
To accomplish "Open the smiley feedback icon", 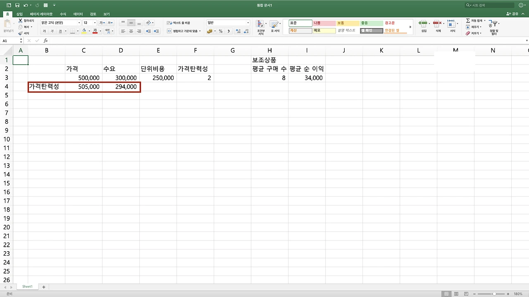I will [521, 5].
